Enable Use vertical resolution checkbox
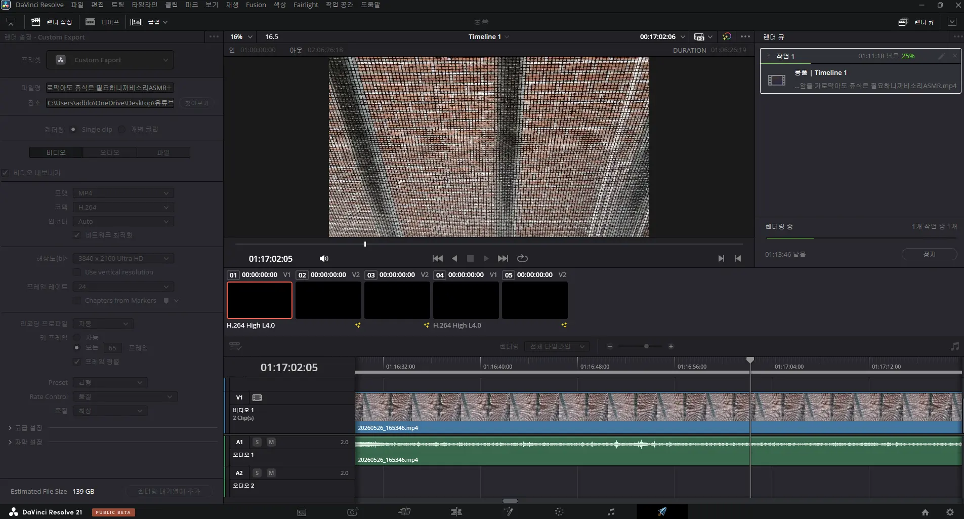This screenshot has width=964, height=519. (x=77, y=272)
